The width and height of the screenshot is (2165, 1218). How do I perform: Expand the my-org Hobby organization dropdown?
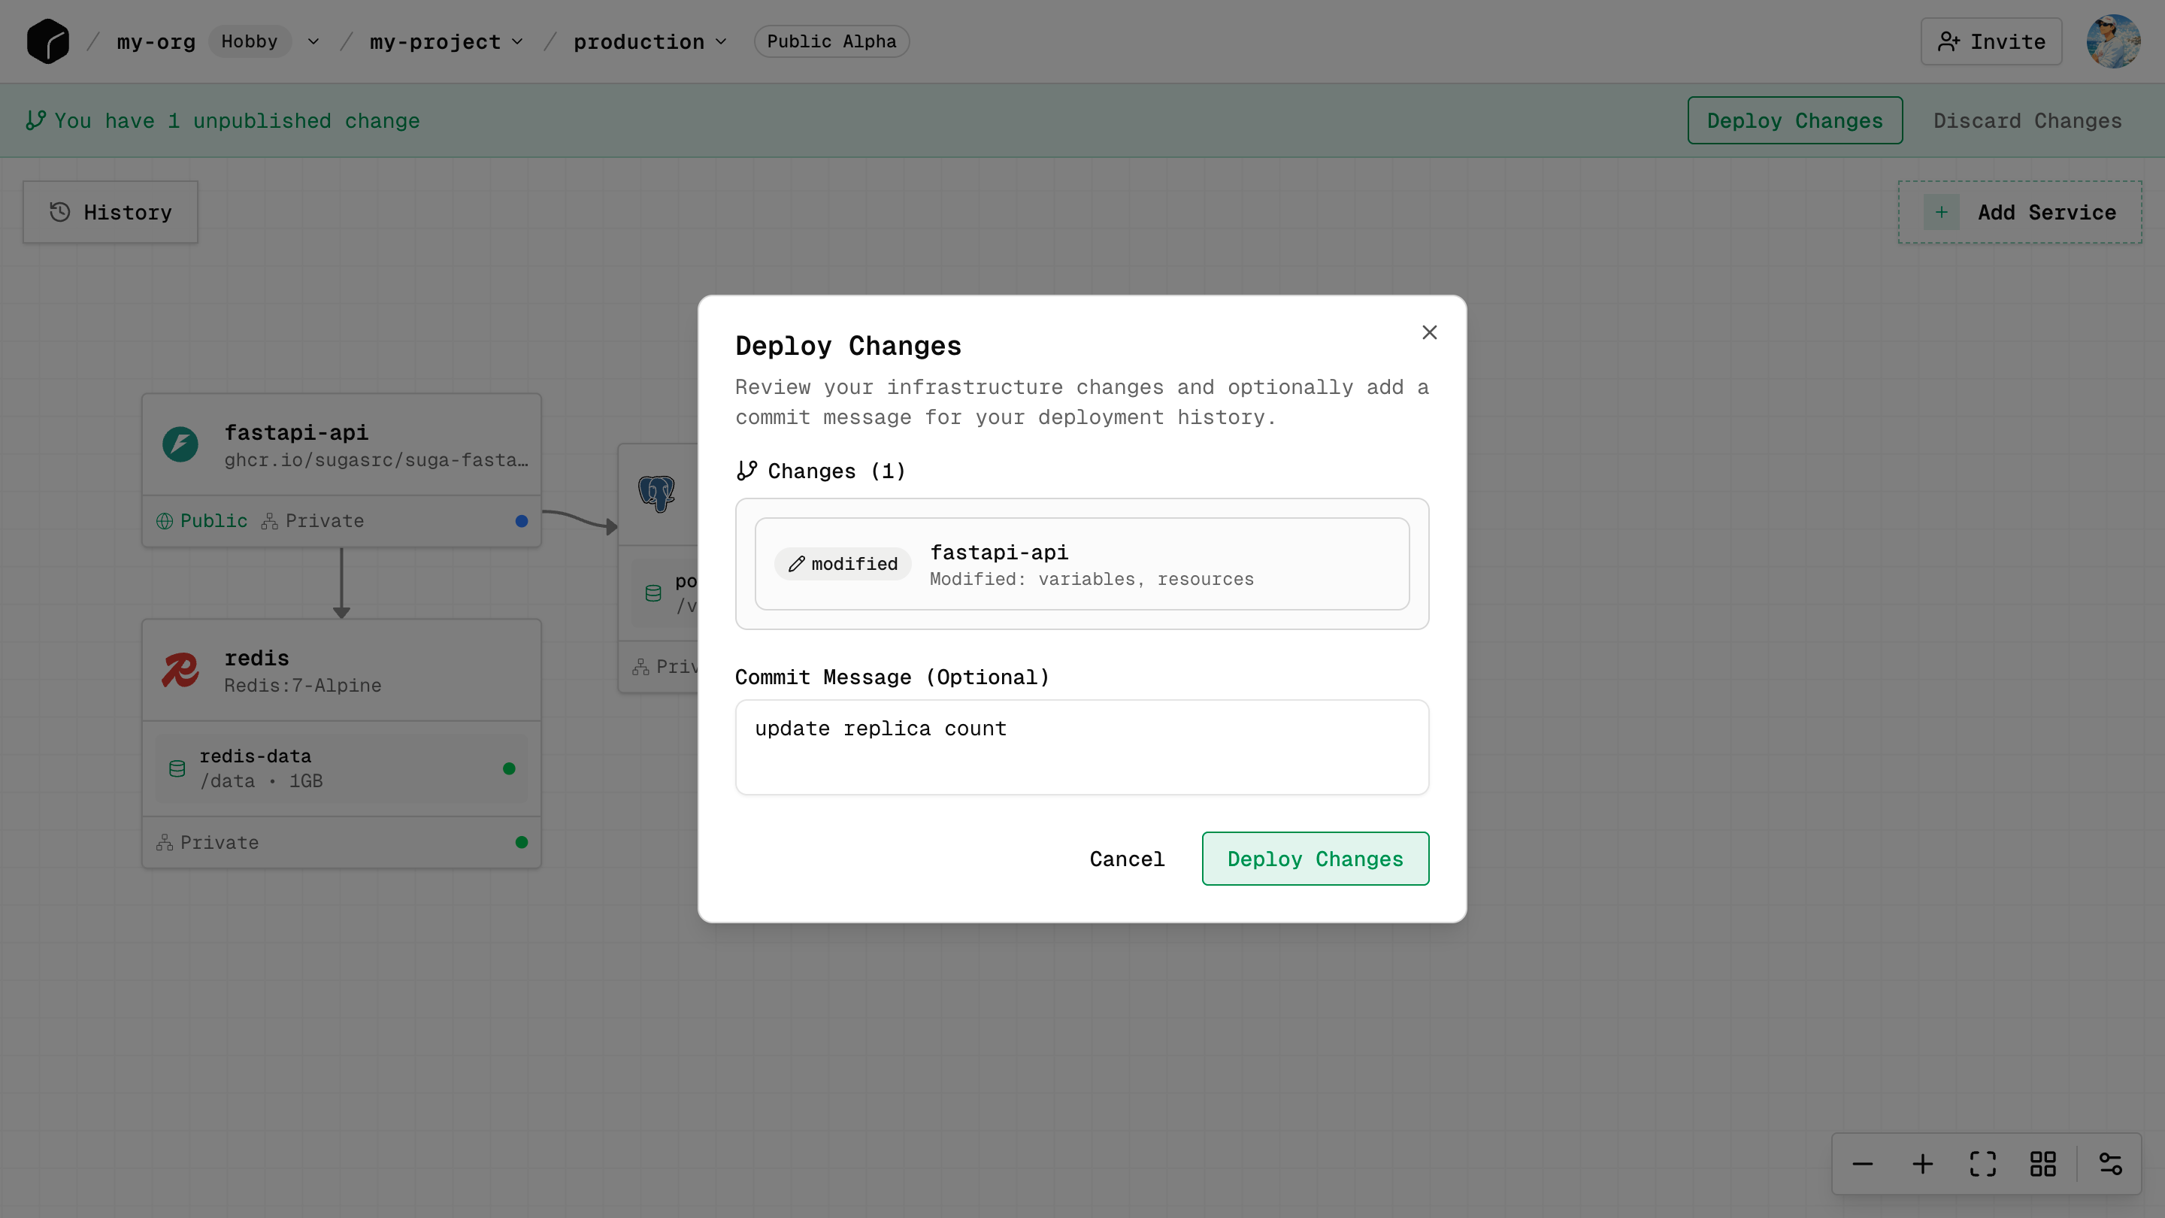tap(313, 41)
